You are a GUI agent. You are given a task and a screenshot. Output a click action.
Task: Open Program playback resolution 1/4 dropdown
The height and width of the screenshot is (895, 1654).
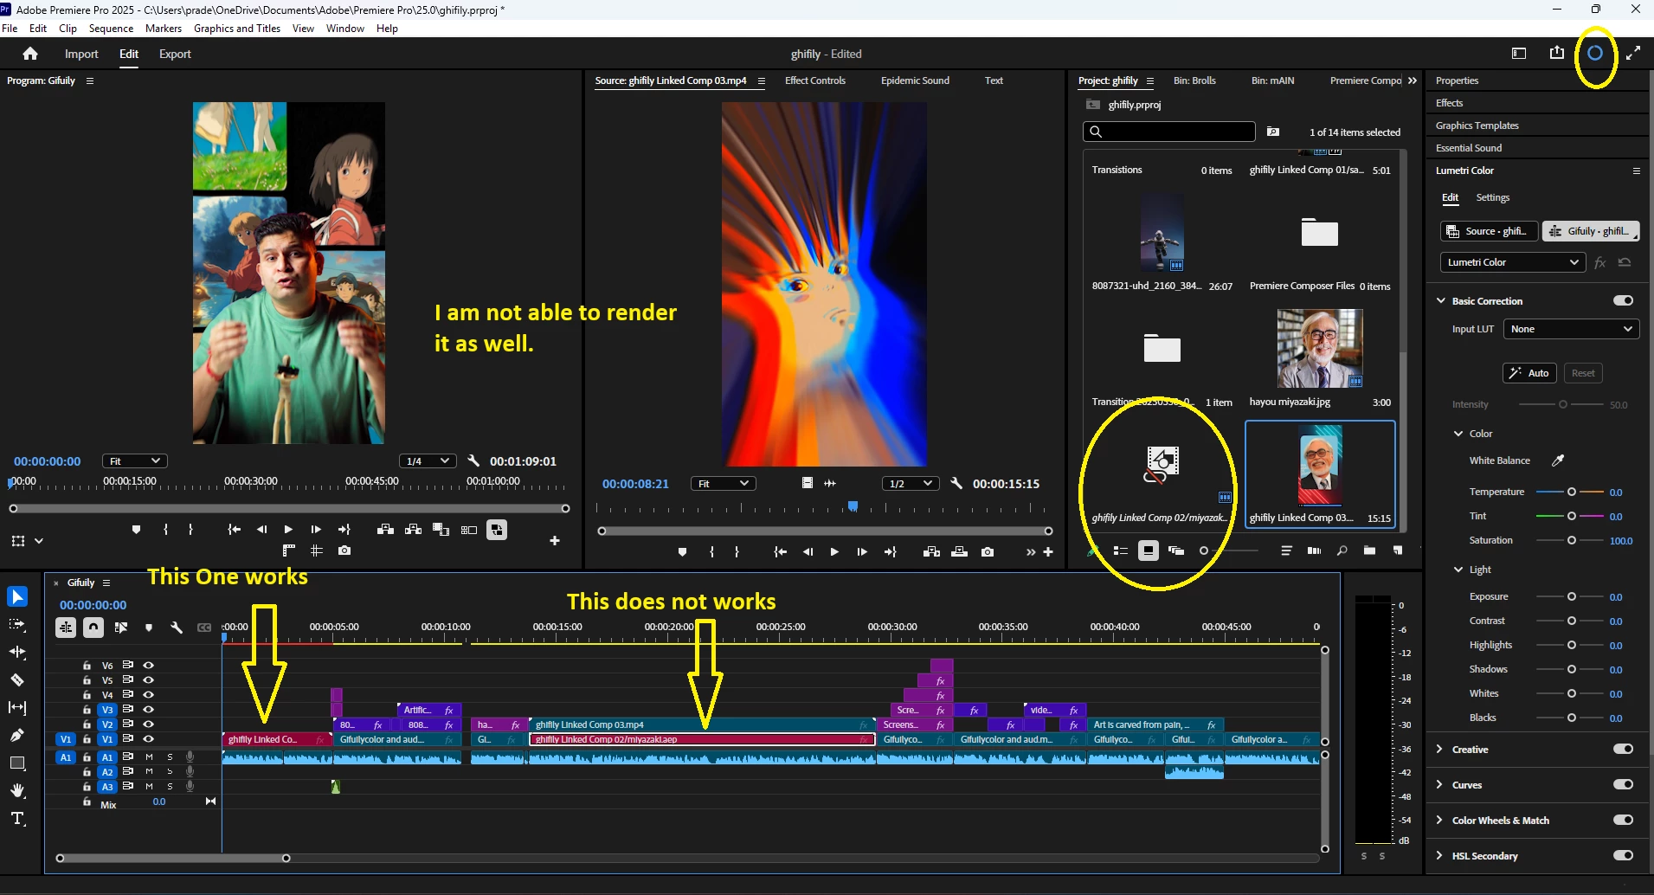[x=428, y=461]
